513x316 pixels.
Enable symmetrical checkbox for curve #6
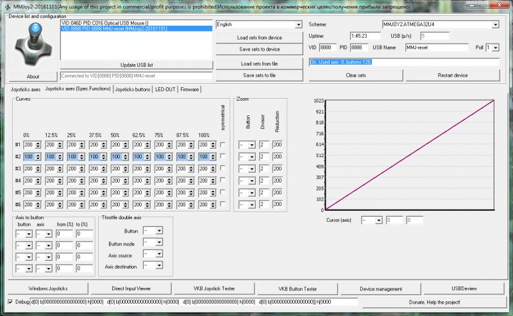[x=223, y=204]
